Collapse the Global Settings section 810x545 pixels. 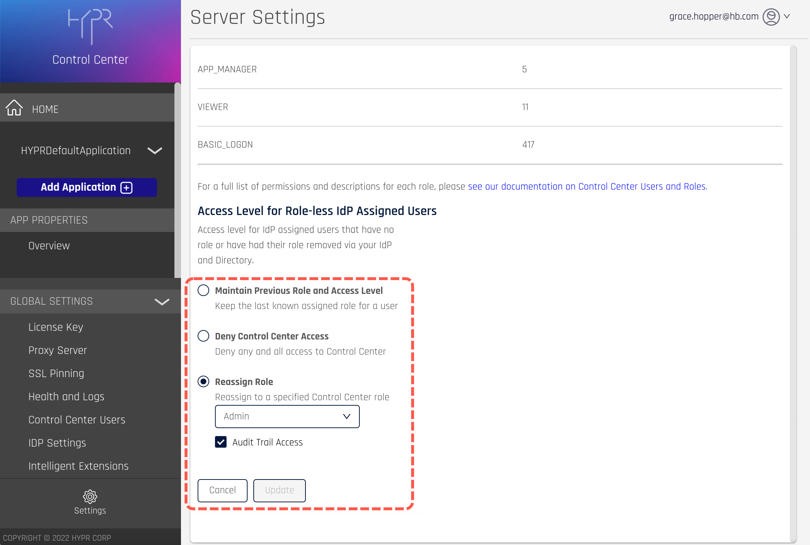[x=162, y=301]
